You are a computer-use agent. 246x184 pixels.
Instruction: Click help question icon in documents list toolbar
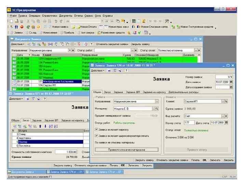pyautogui.click(x=92, y=44)
